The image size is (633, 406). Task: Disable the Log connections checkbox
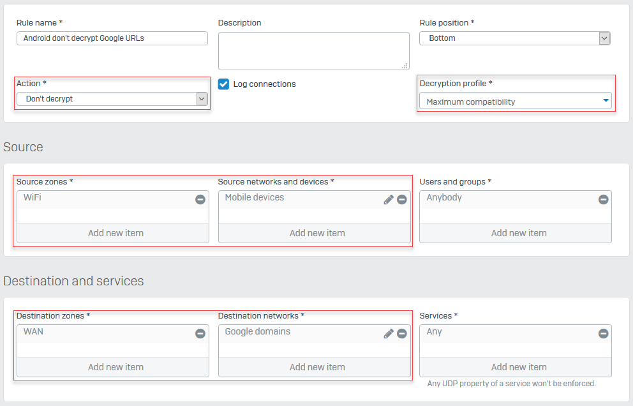[223, 84]
